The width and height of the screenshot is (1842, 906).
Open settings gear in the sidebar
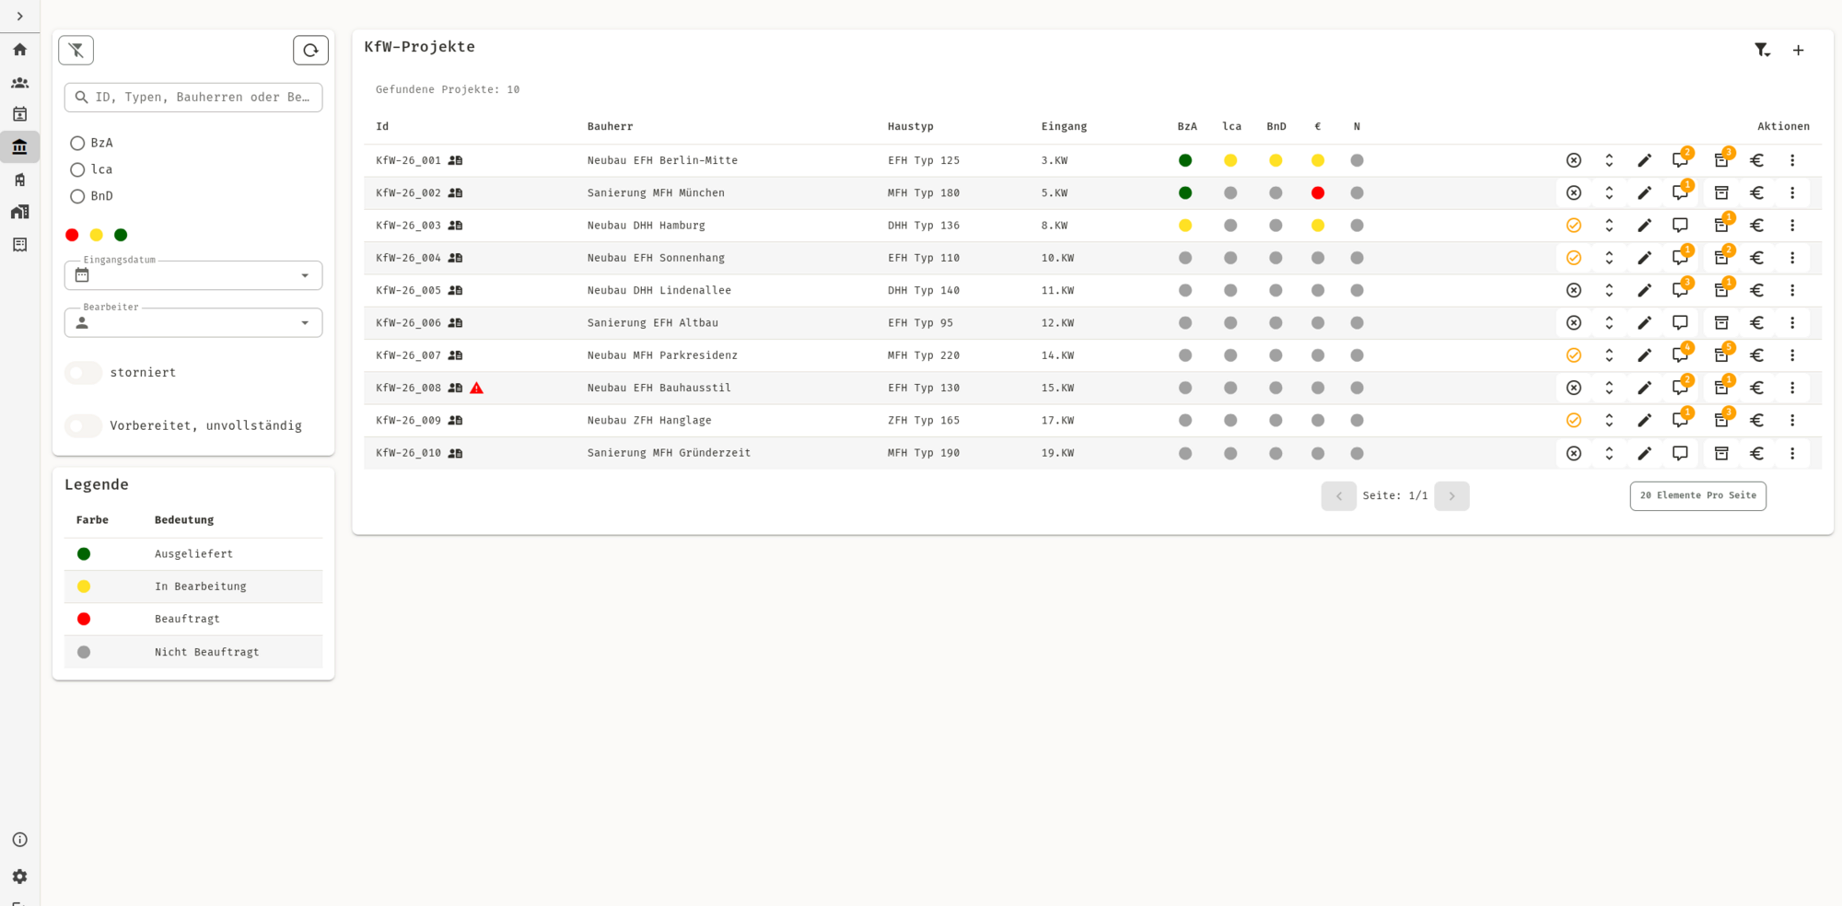[x=19, y=877]
